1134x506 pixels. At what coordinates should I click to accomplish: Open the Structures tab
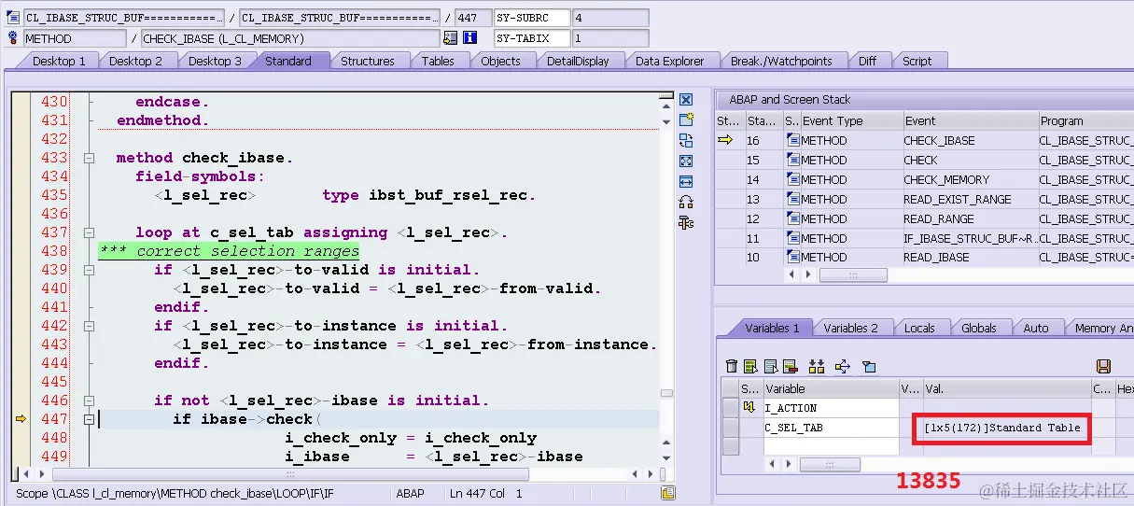tap(367, 61)
